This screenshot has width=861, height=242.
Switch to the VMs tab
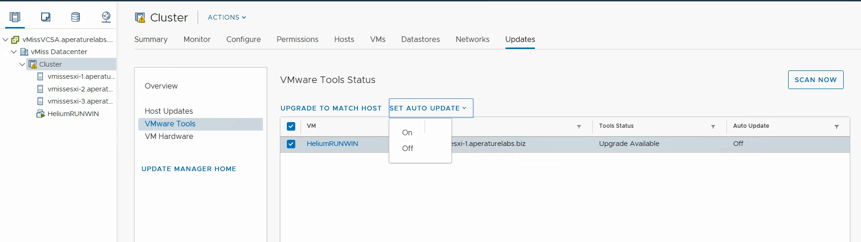click(378, 39)
